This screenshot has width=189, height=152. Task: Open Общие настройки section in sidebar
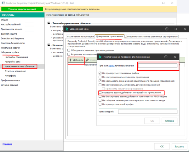click(x=10, y=52)
